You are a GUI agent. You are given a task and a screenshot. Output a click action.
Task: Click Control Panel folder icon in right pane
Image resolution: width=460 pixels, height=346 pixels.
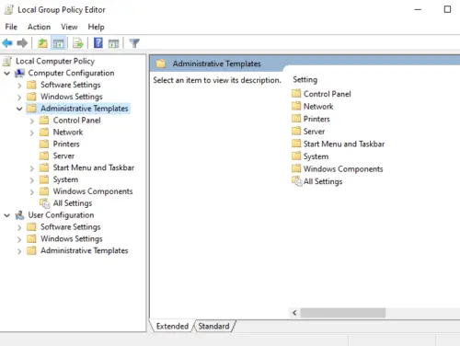[296, 93]
